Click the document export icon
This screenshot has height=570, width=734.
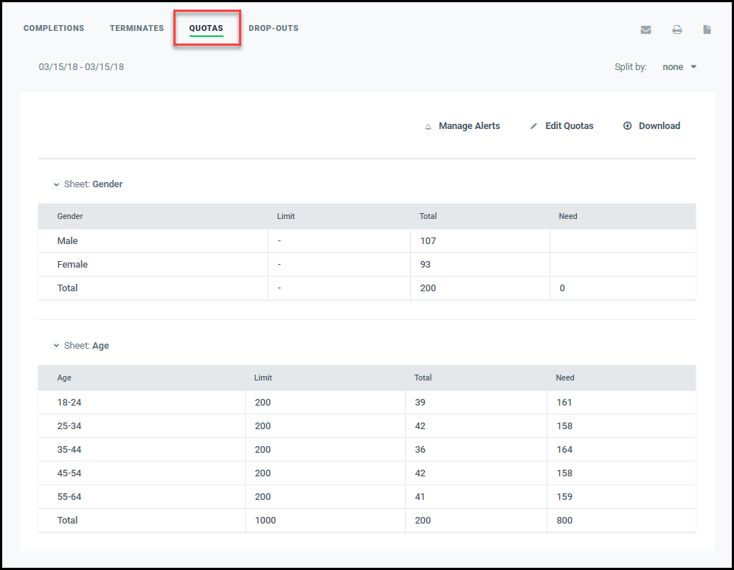[x=707, y=29]
